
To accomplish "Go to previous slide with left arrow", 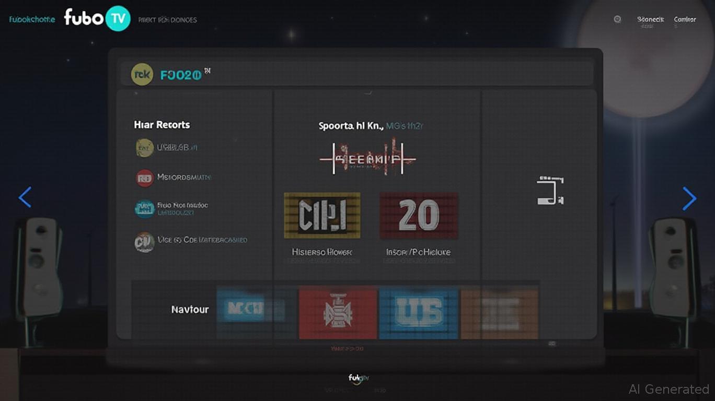I will click(25, 197).
